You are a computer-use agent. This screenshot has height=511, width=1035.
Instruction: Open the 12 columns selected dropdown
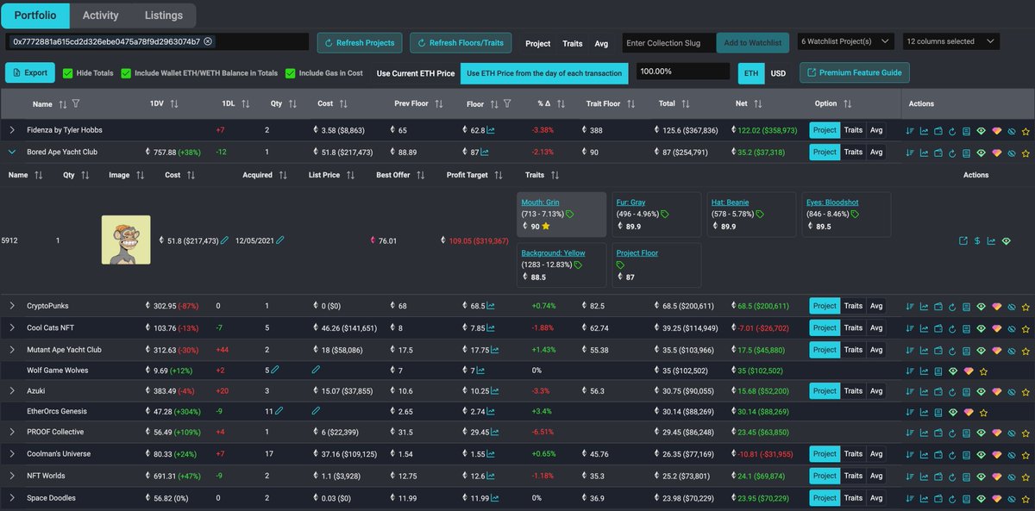(x=951, y=41)
